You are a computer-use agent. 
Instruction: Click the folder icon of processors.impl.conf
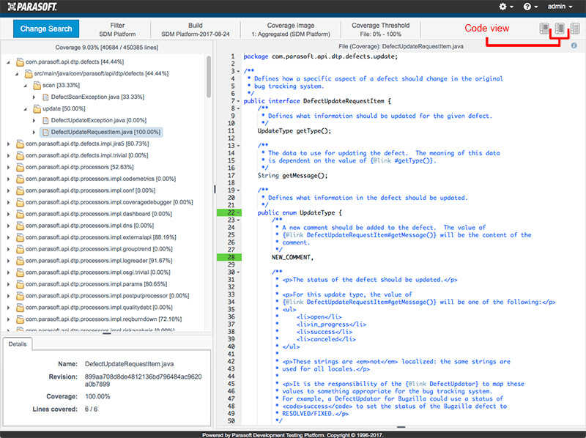tap(20, 190)
